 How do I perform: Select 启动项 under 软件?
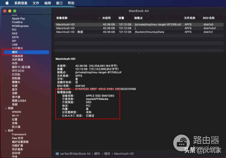16,153
